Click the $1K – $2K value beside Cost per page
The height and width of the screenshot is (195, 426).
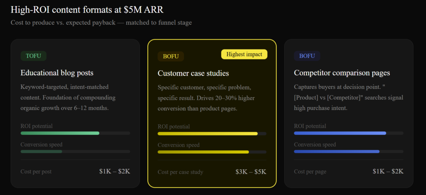pyautogui.click(x=388, y=171)
